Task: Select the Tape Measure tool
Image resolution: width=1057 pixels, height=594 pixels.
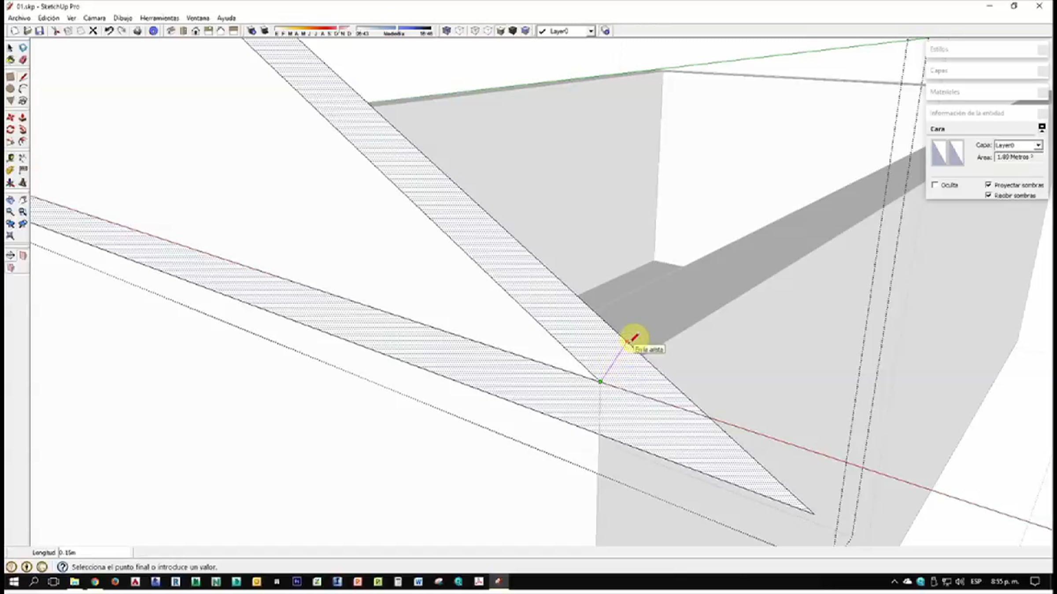Action: pyautogui.click(x=11, y=158)
